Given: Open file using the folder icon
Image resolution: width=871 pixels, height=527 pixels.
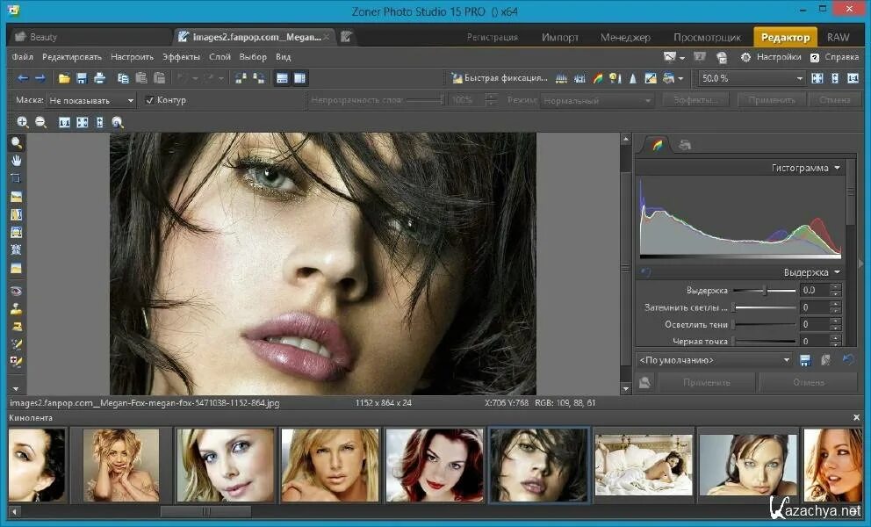Looking at the screenshot, I should pos(64,78).
